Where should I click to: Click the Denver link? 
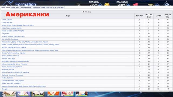(26, 61)
